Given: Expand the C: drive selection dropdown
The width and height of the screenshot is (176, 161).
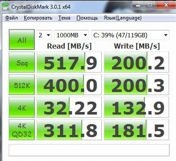Looking at the screenshot, I should coord(130,35).
